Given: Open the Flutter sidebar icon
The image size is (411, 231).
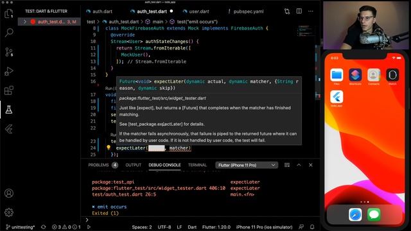Looking at the screenshot, I should pyautogui.click(x=9, y=129).
